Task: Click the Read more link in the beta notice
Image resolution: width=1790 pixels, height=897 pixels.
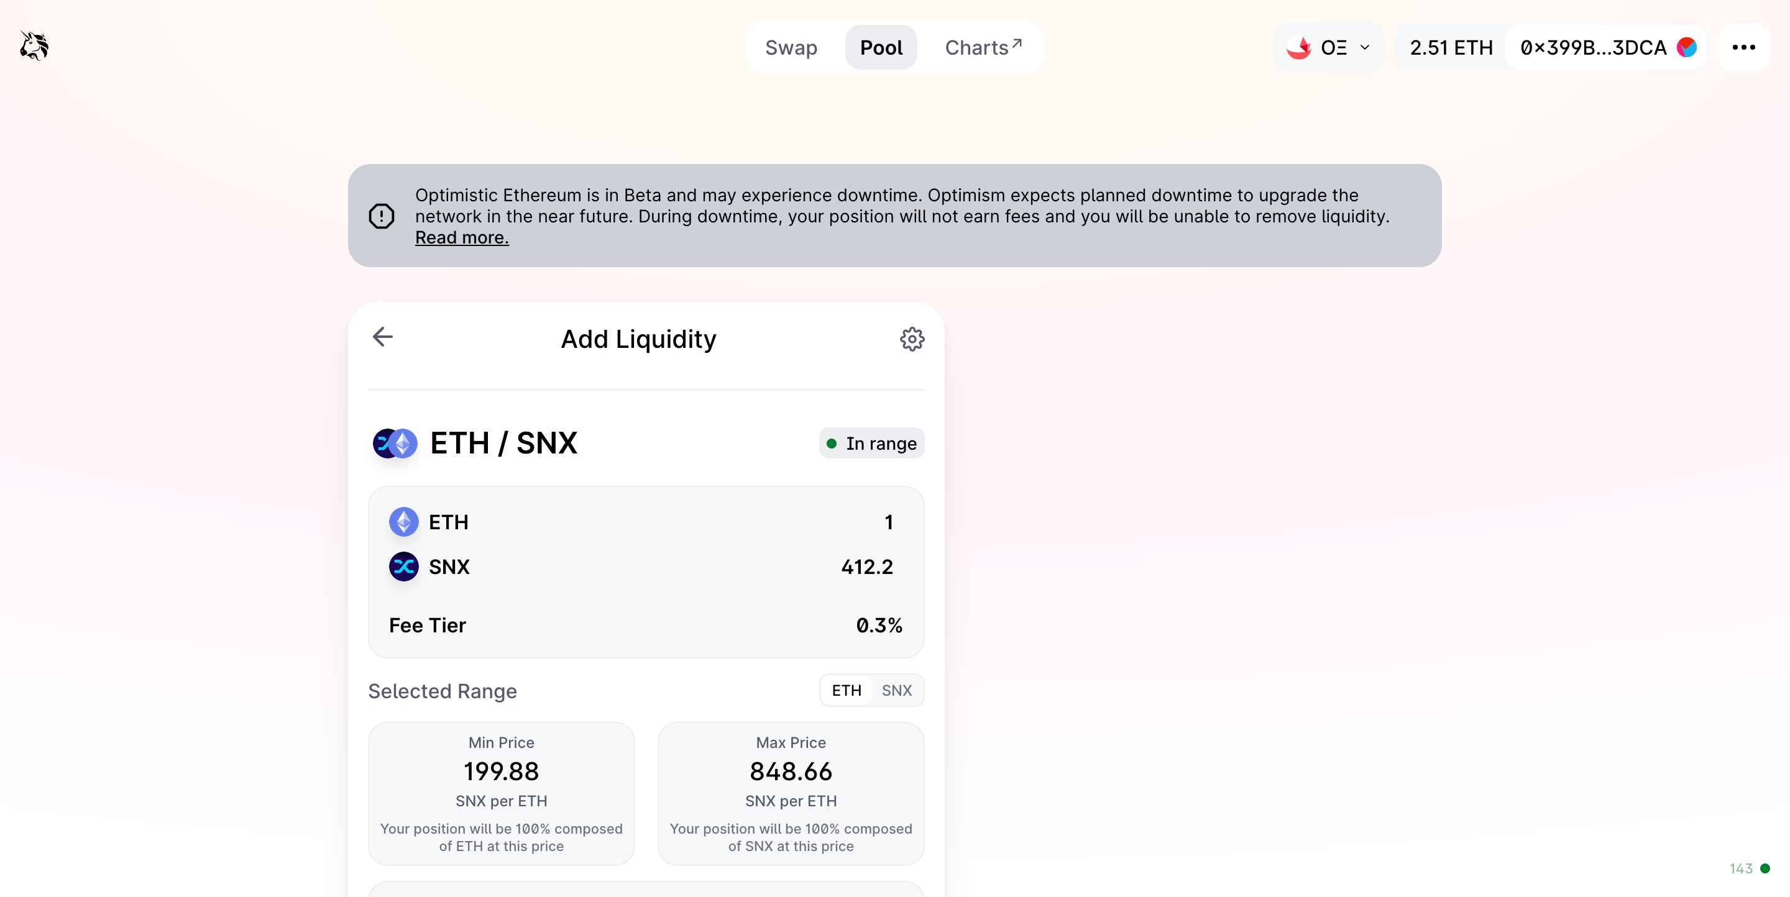Action: tap(461, 237)
